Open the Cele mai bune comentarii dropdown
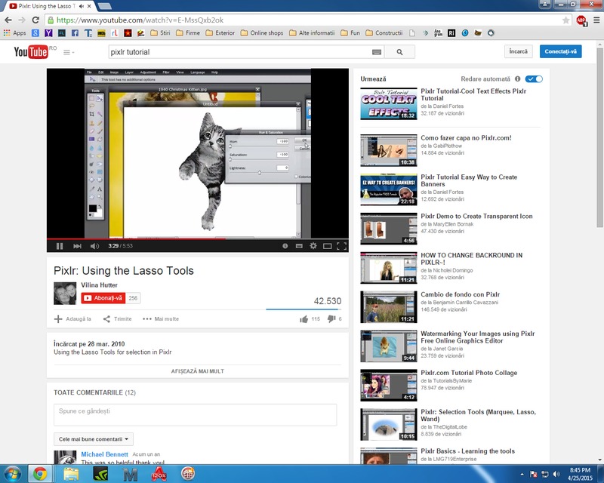604x483 pixels. click(94, 439)
